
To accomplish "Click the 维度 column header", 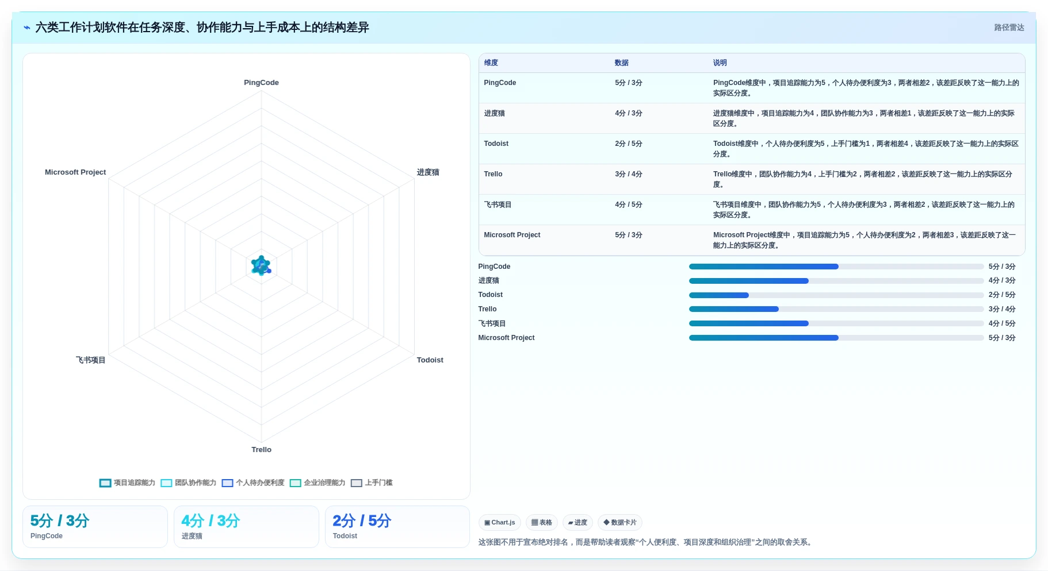I will (x=491, y=63).
